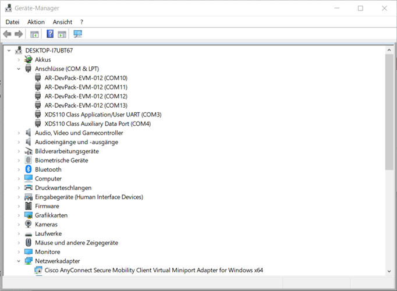Screen dimensions: 397x291
Task: Click the Bluetooth logo icon
Action: 29,169
